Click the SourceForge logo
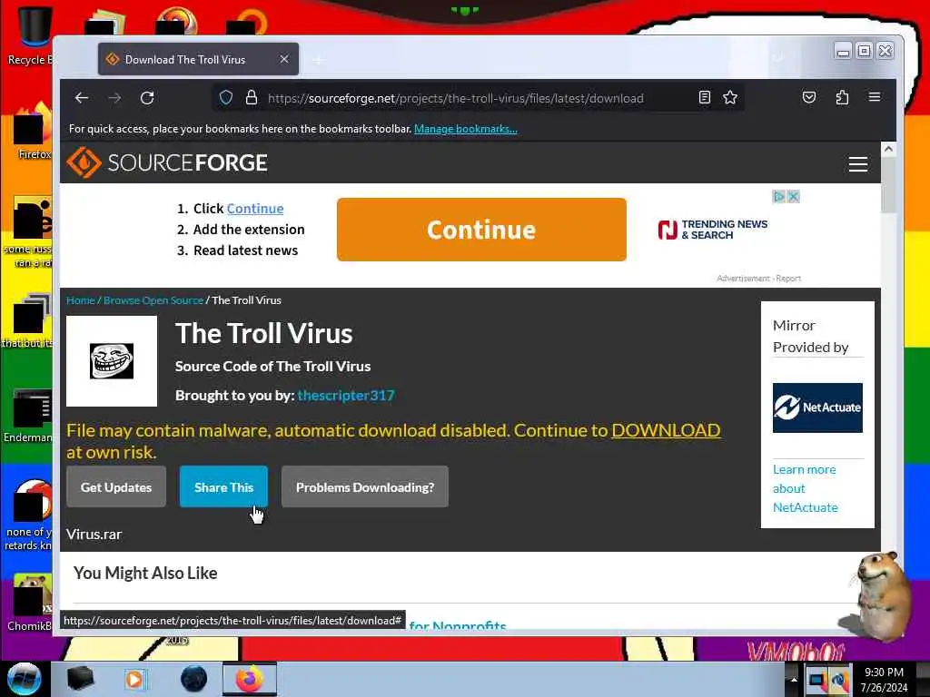The width and height of the screenshot is (930, 697). coord(167,162)
